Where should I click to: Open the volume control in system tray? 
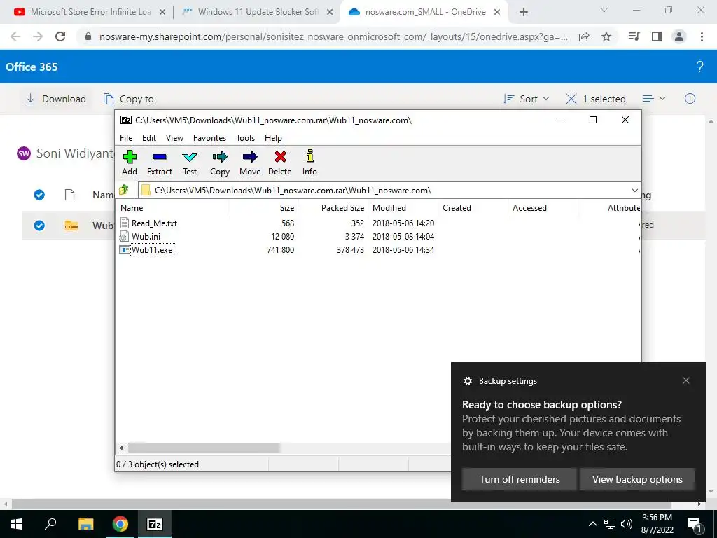click(627, 524)
